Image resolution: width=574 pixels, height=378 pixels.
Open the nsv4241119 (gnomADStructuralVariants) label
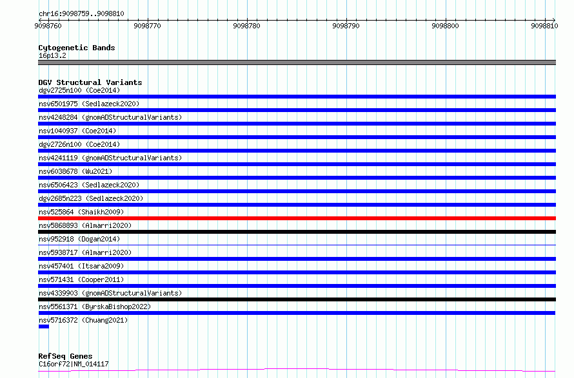click(110, 158)
